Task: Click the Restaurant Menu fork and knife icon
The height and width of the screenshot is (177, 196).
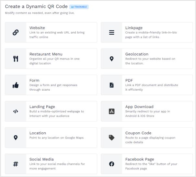Action: pos(16,59)
